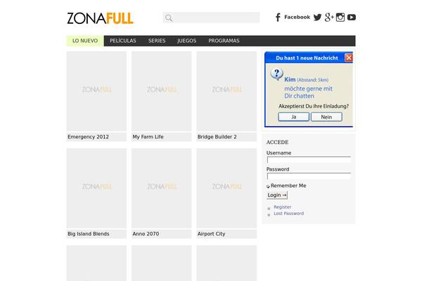
Task: Open the PELICULAS menu item
Action: click(122, 41)
